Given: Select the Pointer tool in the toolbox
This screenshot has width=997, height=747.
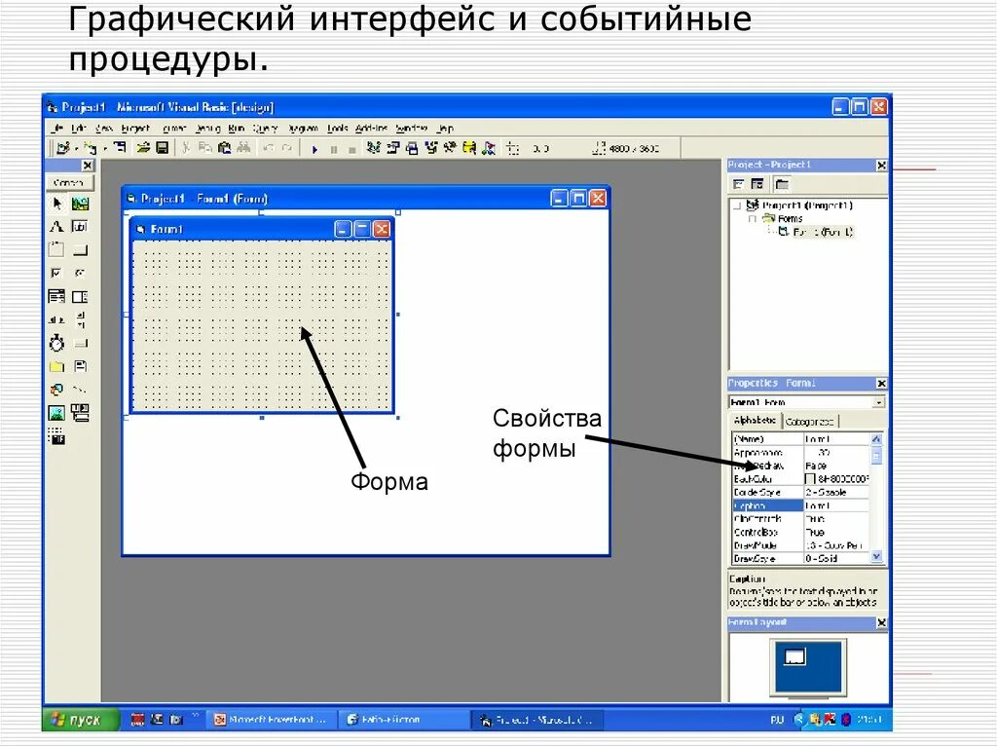Looking at the screenshot, I should (x=56, y=204).
